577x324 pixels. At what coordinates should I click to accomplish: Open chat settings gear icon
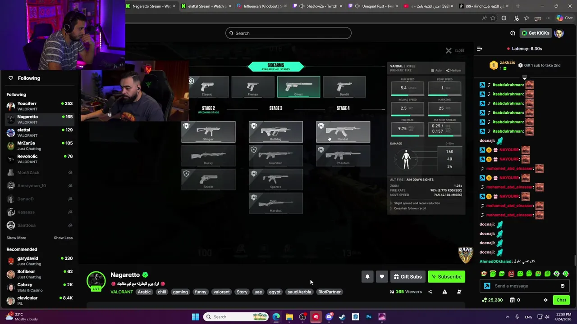(x=545, y=300)
